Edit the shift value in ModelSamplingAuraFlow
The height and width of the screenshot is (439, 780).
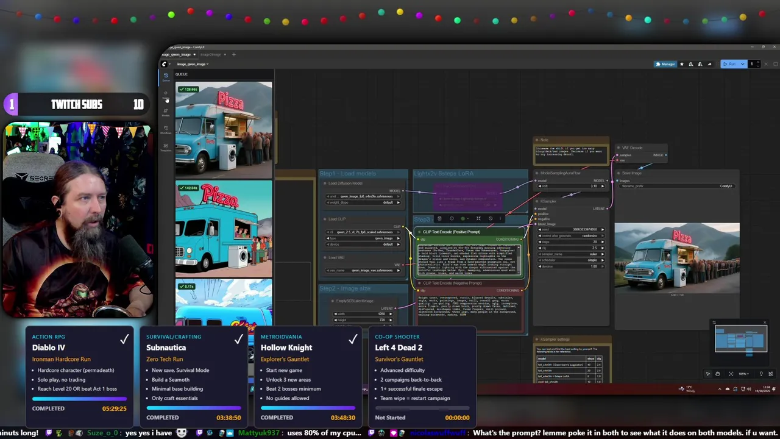[x=571, y=186]
